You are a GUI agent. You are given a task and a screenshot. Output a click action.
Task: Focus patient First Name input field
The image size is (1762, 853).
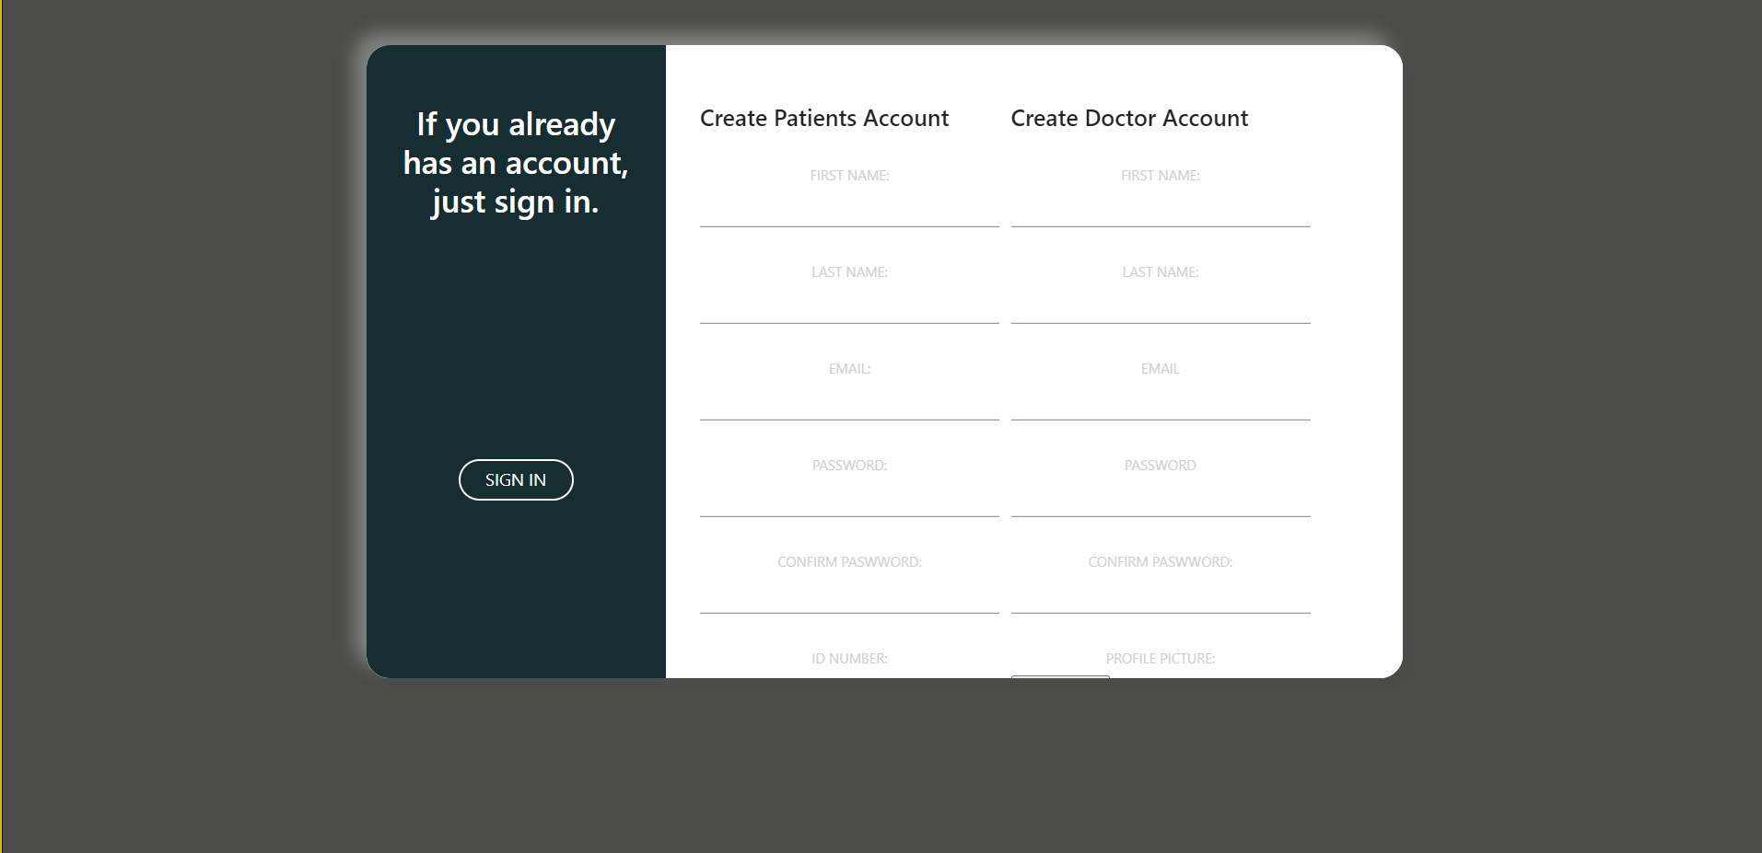click(x=849, y=209)
